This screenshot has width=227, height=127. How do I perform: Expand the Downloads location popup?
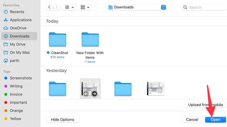pos(163,7)
